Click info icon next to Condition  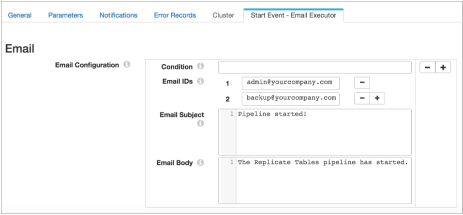pos(200,66)
